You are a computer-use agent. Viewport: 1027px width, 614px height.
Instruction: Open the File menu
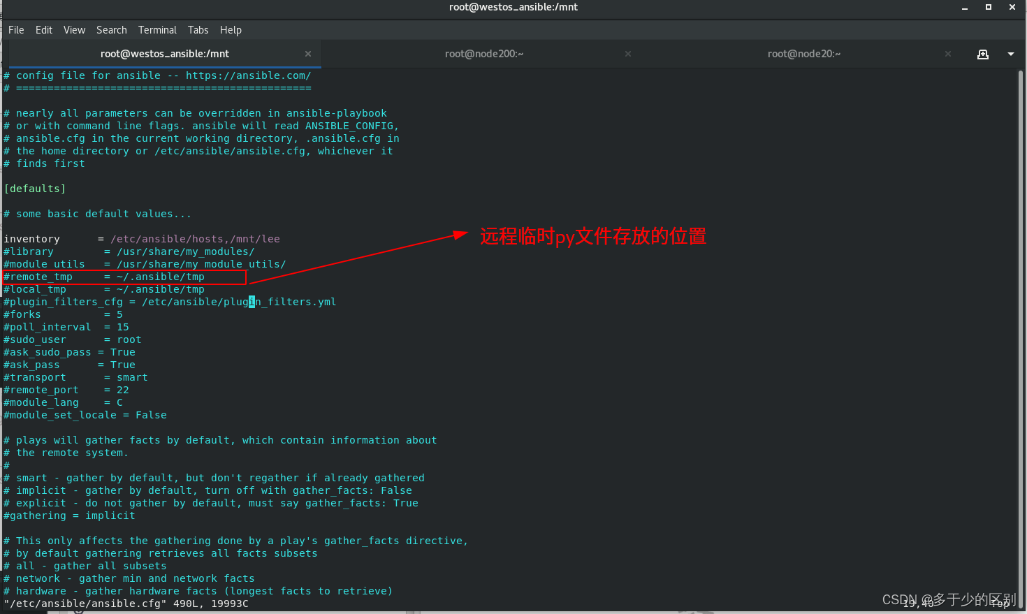(x=16, y=30)
